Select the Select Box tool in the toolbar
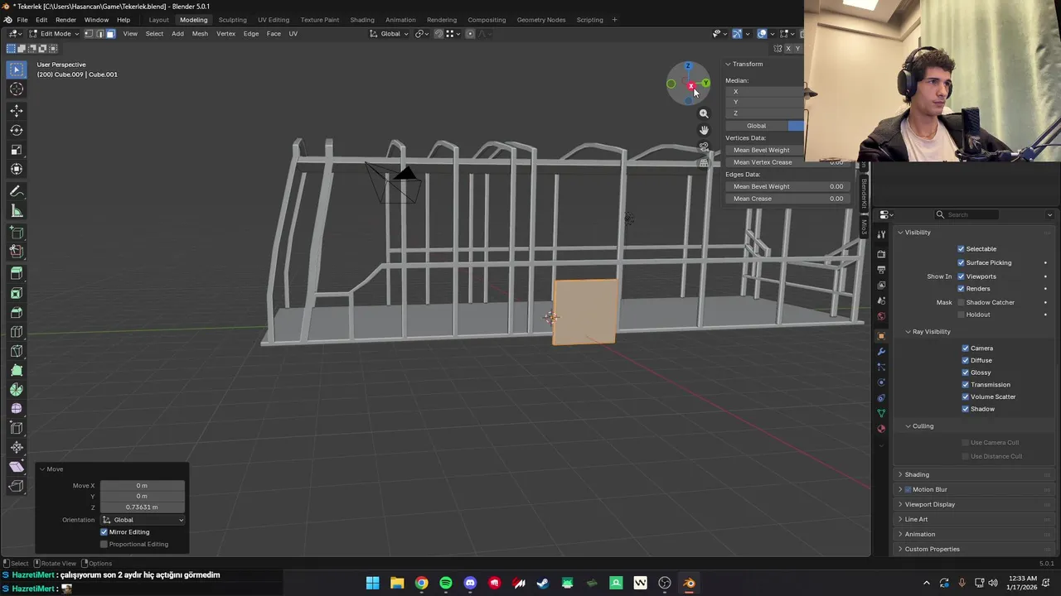Screen dimensions: 1061x596 click(17, 70)
